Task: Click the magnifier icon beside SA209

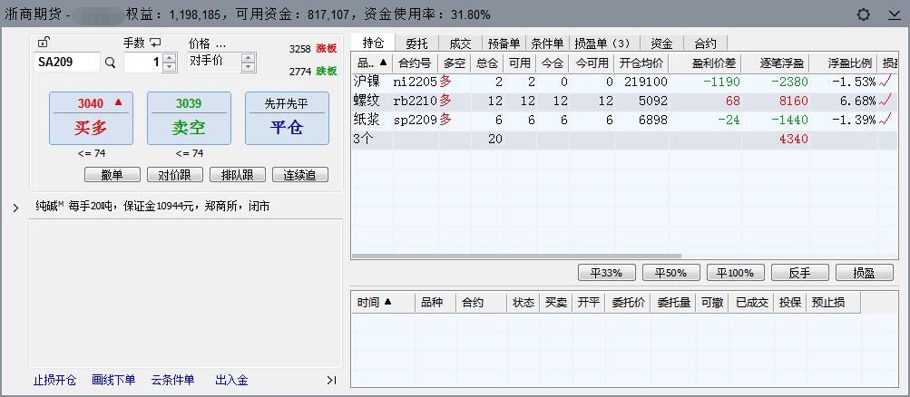Action: 110,63
